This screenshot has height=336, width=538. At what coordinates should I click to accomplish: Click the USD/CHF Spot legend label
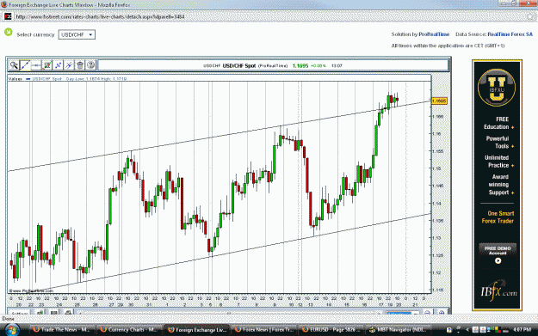coord(46,79)
